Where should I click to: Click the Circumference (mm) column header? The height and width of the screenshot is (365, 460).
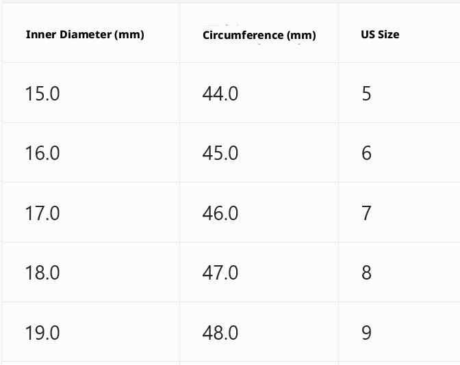click(259, 35)
